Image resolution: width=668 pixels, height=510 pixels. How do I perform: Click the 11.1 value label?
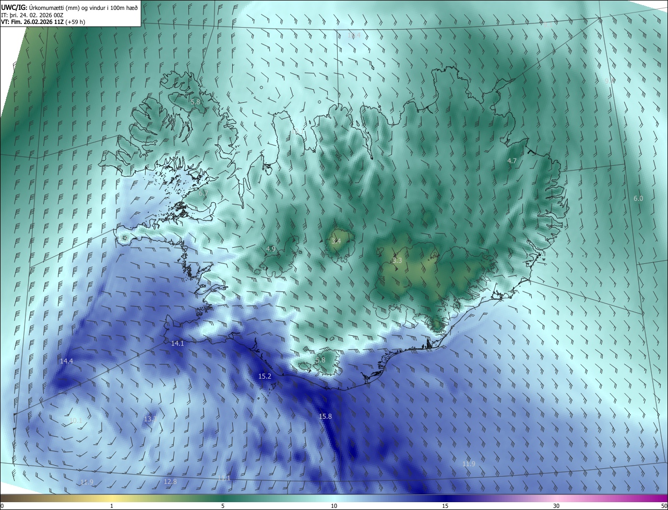click(224, 478)
